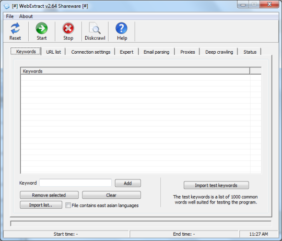282x241 pixels.
Task: Show the Status tab
Action: click(250, 52)
